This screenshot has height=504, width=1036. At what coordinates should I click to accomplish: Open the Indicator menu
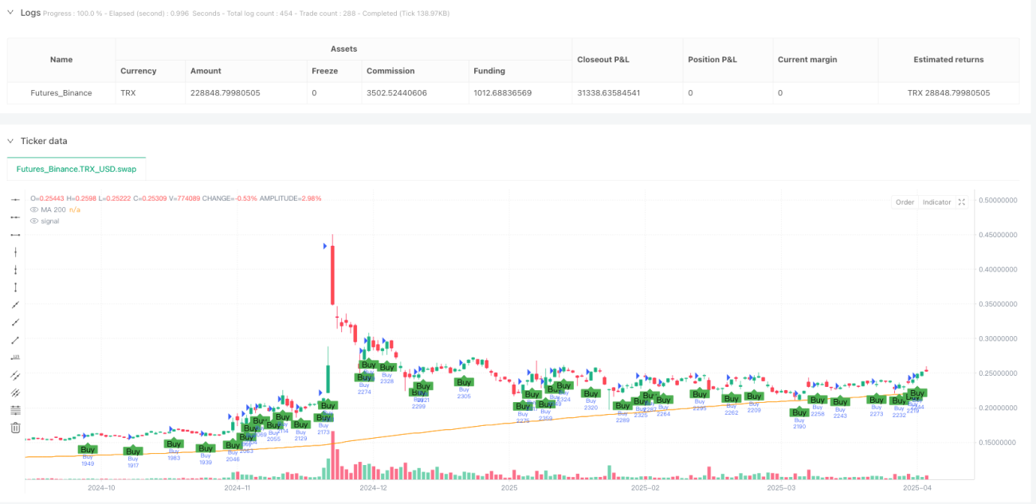[936, 202]
